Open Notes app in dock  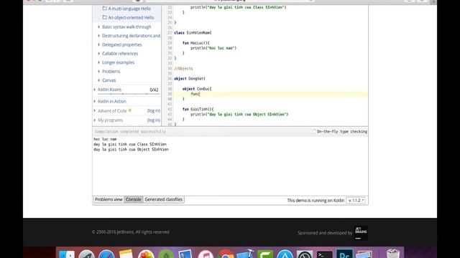[126, 254]
